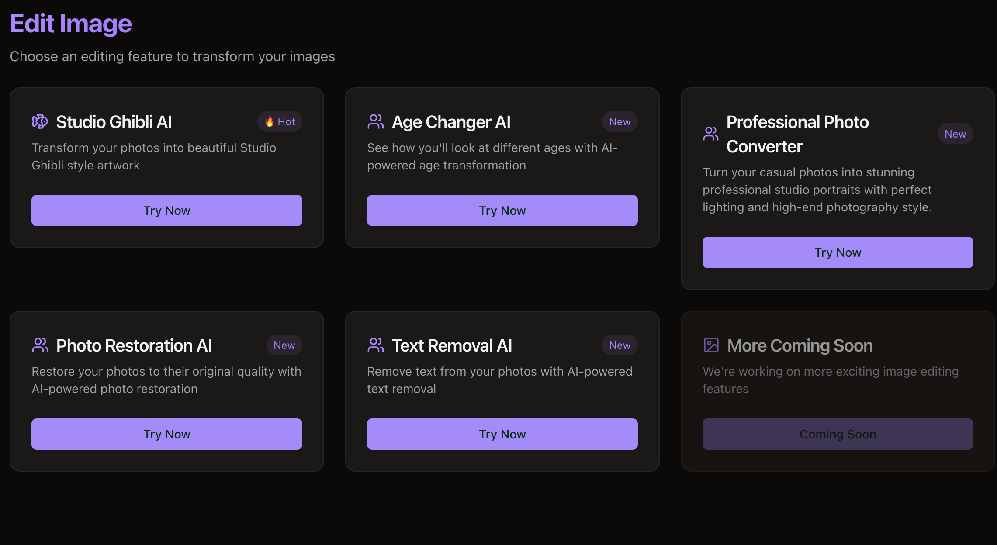Click the Text Removal AI people icon
This screenshot has width=997, height=545.
click(x=376, y=345)
